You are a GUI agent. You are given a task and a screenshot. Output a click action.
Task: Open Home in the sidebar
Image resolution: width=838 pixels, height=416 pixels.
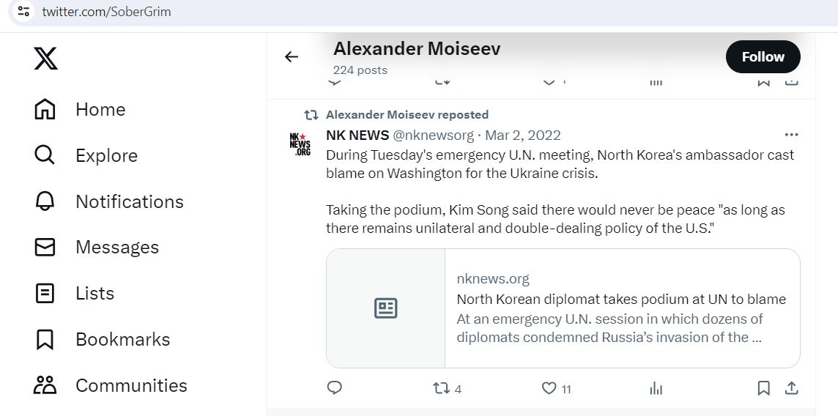pyautogui.click(x=80, y=109)
